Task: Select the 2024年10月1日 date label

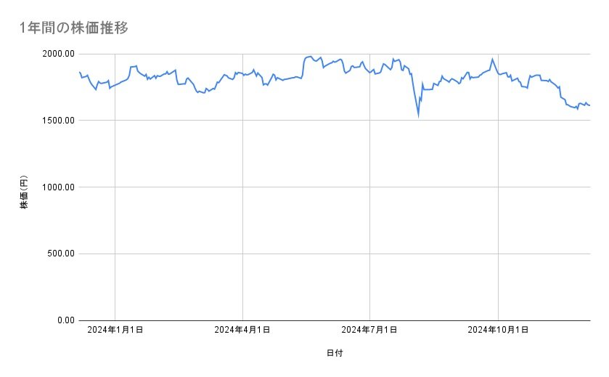Action: tap(497, 331)
